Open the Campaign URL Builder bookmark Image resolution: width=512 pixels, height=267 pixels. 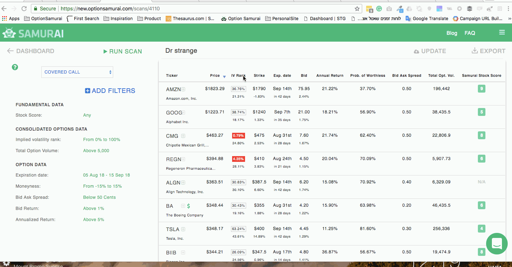point(478,18)
